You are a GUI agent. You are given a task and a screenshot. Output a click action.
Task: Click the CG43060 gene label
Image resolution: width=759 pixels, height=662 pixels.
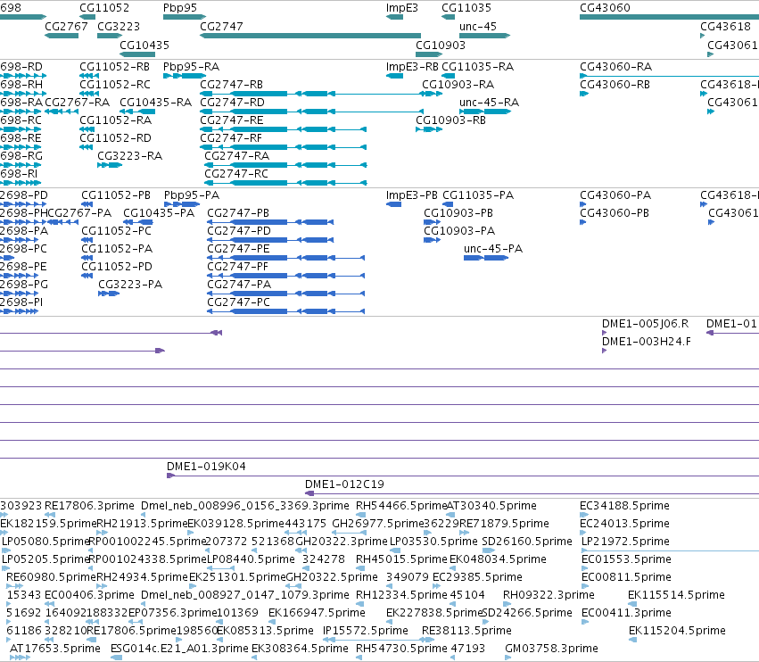tap(605, 8)
